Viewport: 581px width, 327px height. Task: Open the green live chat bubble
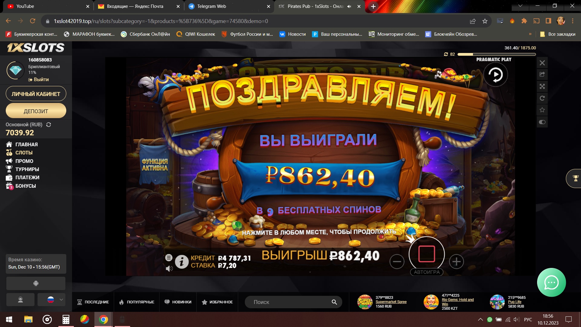tap(551, 283)
